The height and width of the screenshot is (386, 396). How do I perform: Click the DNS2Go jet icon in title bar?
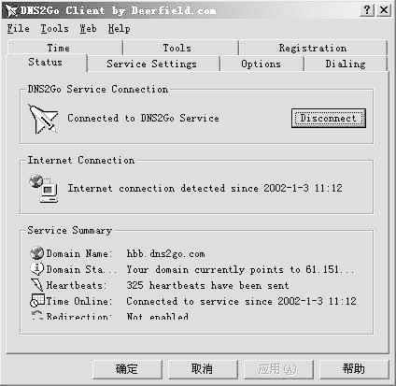12,11
